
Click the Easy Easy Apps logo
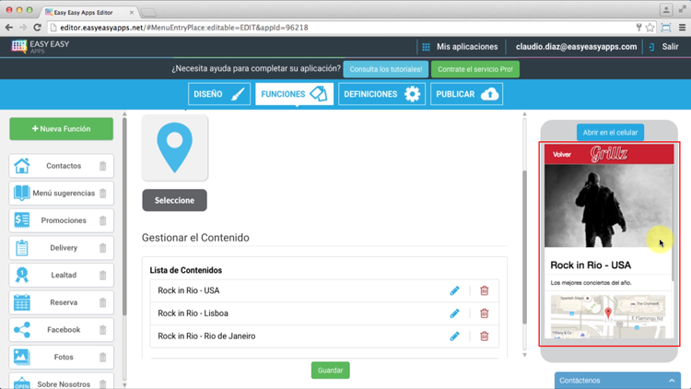41,46
